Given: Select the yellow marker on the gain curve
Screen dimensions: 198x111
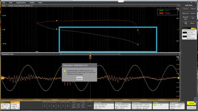Looking at the screenshot, I should point(57,29).
